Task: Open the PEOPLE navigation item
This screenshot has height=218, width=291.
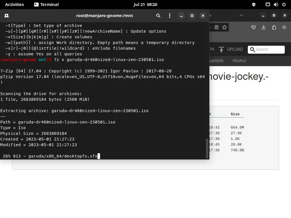Action: (x=239, y=61)
